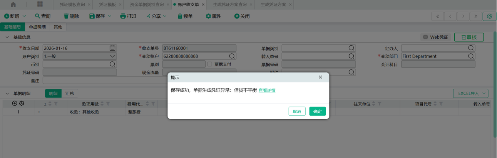
Task: Switch to the 单据明细 tab
Action: tap(37, 27)
